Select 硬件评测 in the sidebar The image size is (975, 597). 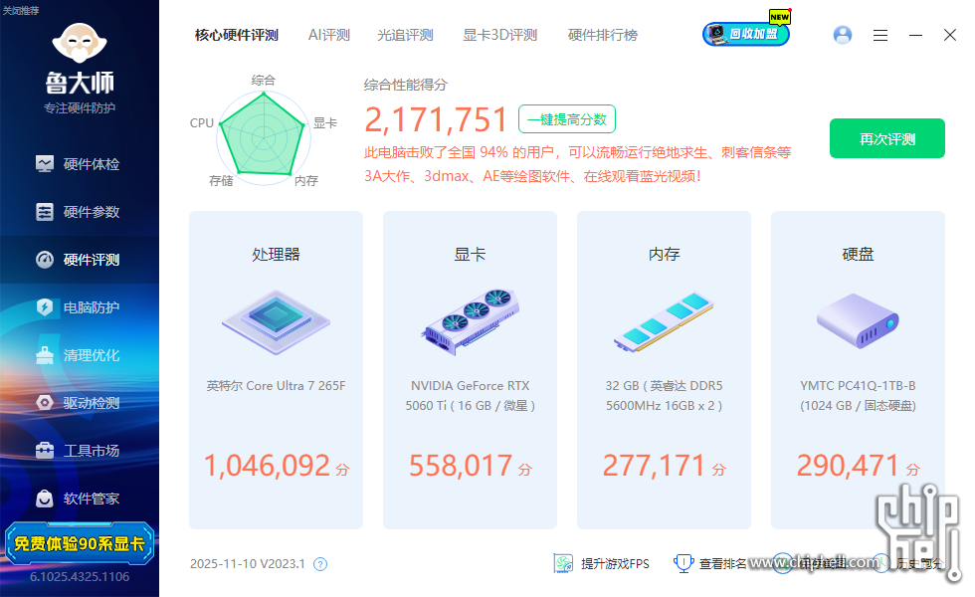click(x=79, y=260)
